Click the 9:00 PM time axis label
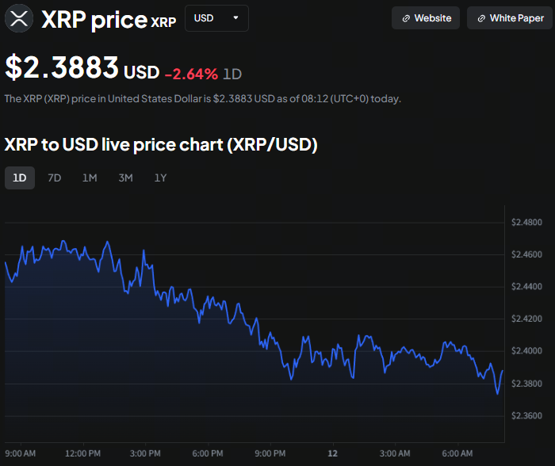This screenshot has width=555, height=466. (x=270, y=453)
